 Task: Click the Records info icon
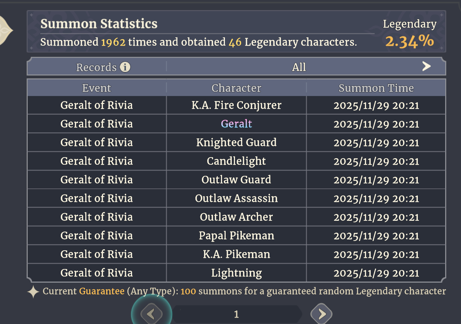[x=125, y=67]
